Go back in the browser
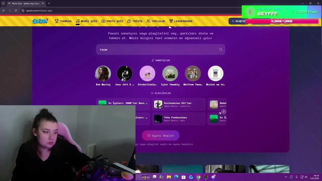This screenshot has width=322, height=181. (x=4, y=11)
